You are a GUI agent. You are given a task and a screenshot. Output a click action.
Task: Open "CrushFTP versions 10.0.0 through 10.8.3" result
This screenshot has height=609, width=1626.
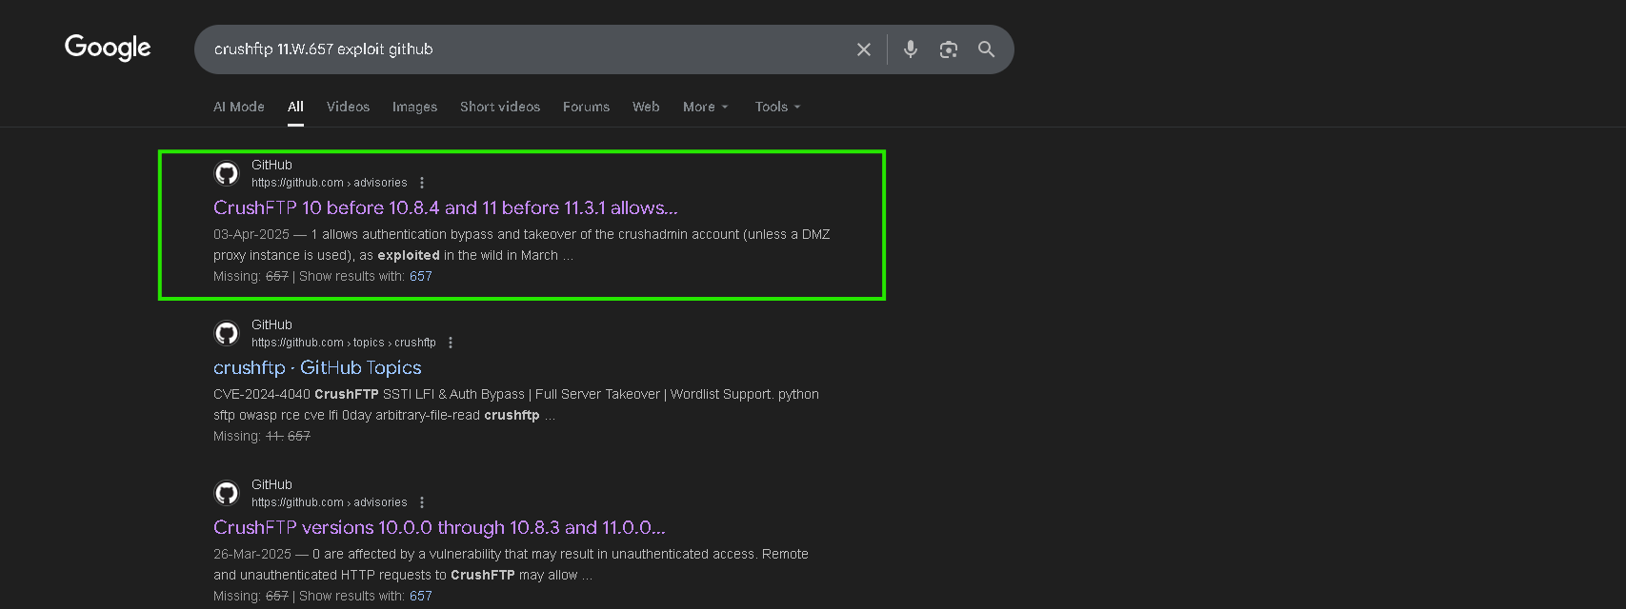(x=439, y=527)
